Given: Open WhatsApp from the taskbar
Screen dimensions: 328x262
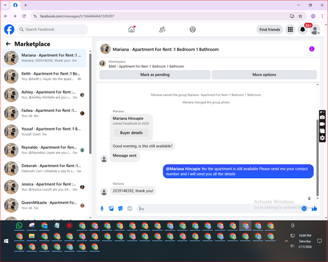Looking at the screenshot, I should pos(19,225).
